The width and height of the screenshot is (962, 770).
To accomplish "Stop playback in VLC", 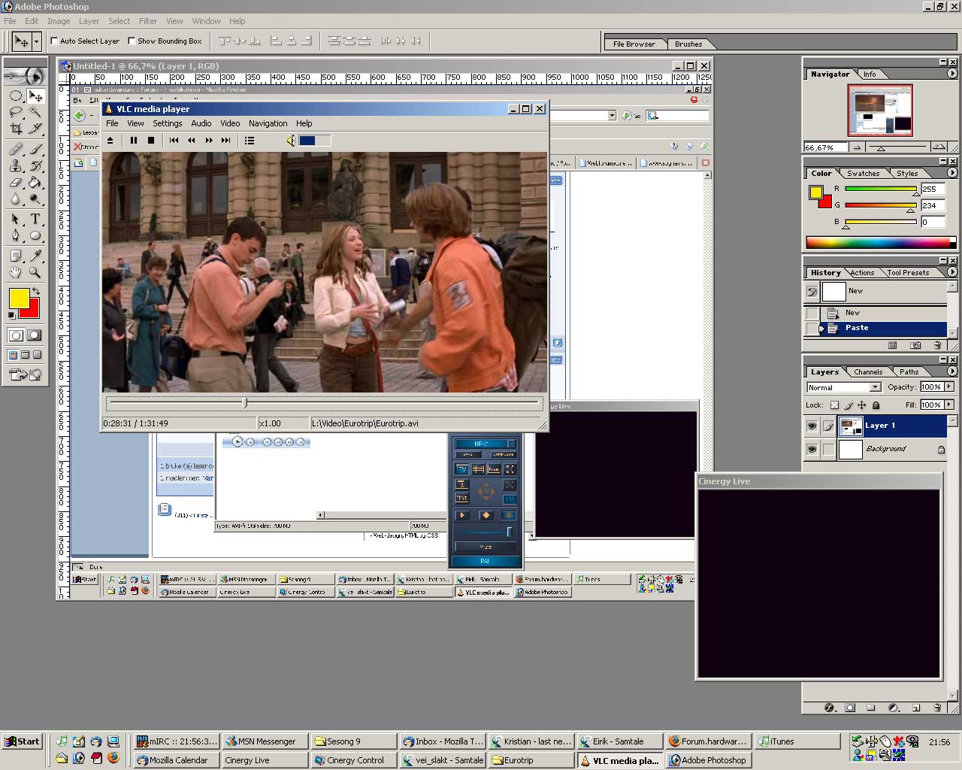I will point(151,141).
